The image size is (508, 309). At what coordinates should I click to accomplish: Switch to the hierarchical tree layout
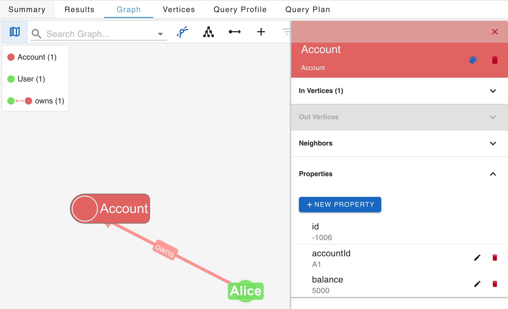pyautogui.click(x=208, y=32)
